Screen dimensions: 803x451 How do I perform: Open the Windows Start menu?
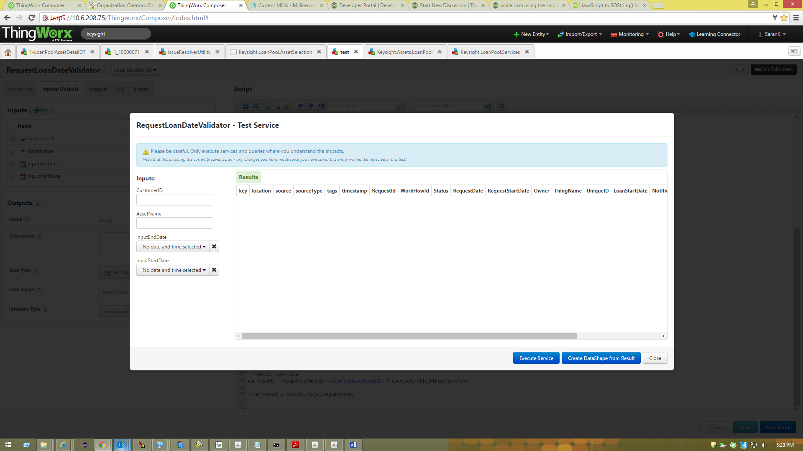[8, 445]
